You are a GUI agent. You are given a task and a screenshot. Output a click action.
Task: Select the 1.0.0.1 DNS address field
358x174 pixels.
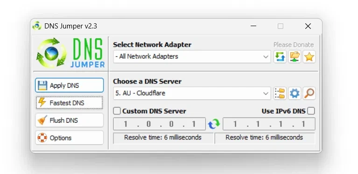click(159, 124)
